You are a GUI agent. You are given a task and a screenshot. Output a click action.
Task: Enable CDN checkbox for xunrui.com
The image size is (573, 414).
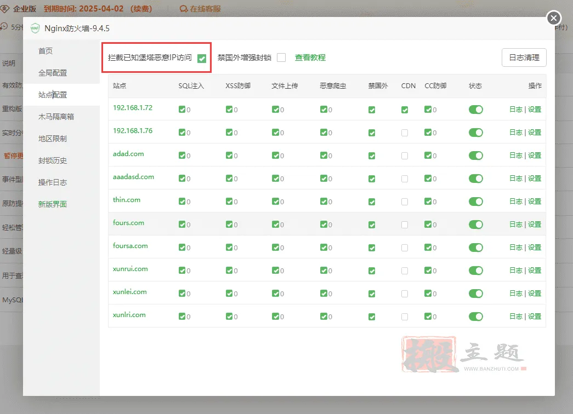pyautogui.click(x=405, y=271)
